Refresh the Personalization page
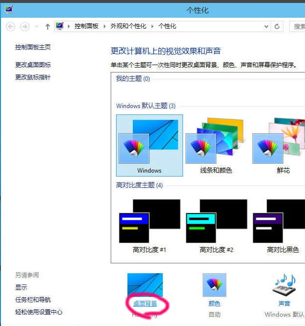This screenshot has height=326, width=305. coord(277,27)
